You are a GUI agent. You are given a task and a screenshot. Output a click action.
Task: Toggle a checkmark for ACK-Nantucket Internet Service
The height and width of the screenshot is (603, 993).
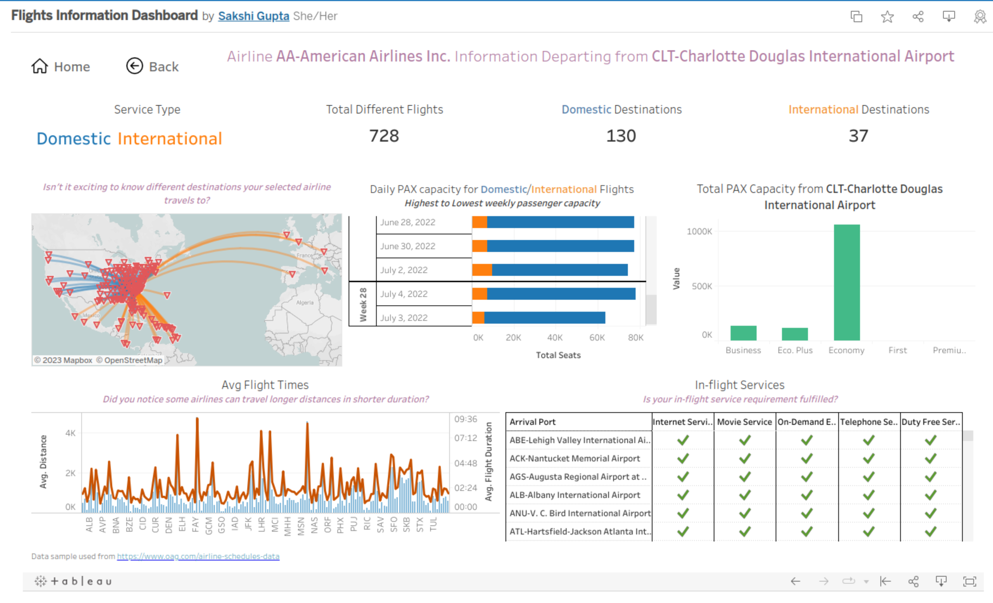point(683,458)
